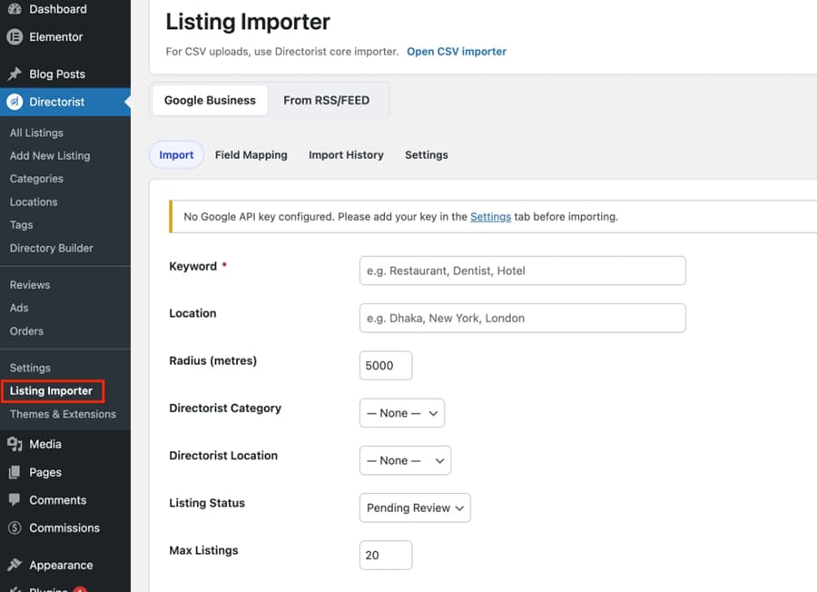Open the Listing Status dropdown

[x=415, y=508]
